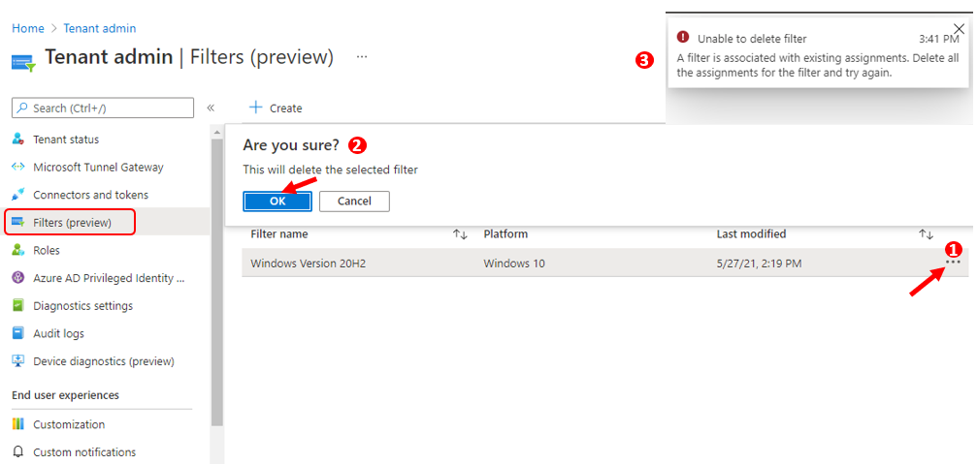The height and width of the screenshot is (465, 977).
Task: Click the Filter name column header text
Action: coord(279,234)
